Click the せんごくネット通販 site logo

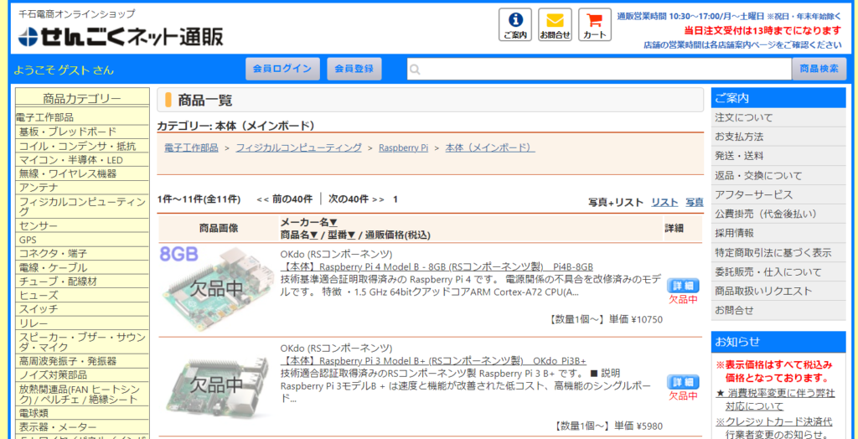(x=121, y=37)
